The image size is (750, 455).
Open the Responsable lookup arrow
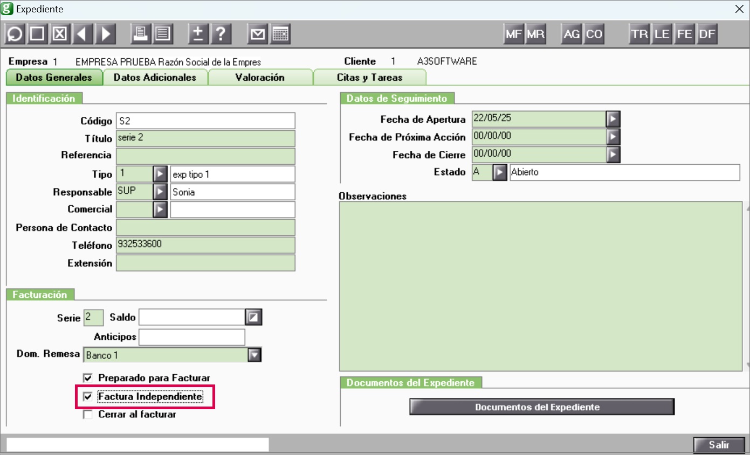[x=160, y=192]
